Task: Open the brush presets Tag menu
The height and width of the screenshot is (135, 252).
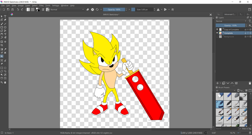Action: (241, 91)
